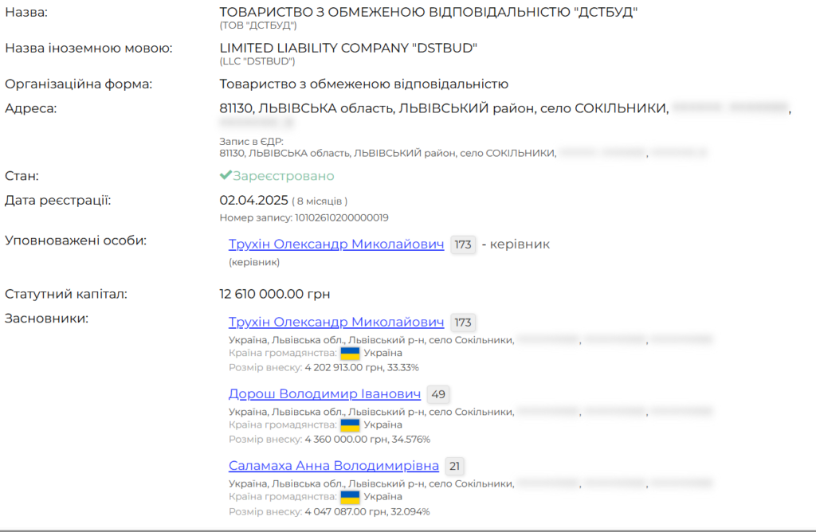Click the Ukraine flag under Дорош Володимир Іванович
This screenshot has height=532, width=816.
click(x=350, y=425)
